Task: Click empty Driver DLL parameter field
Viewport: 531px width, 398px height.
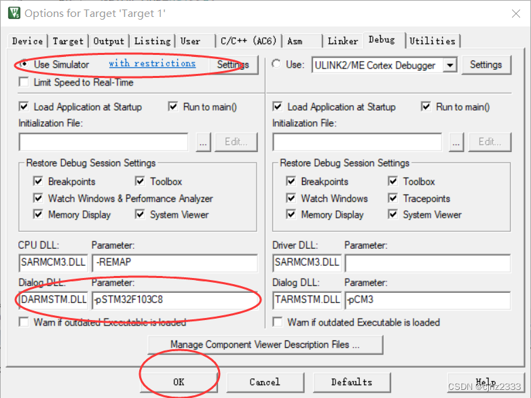Action: click(428, 263)
